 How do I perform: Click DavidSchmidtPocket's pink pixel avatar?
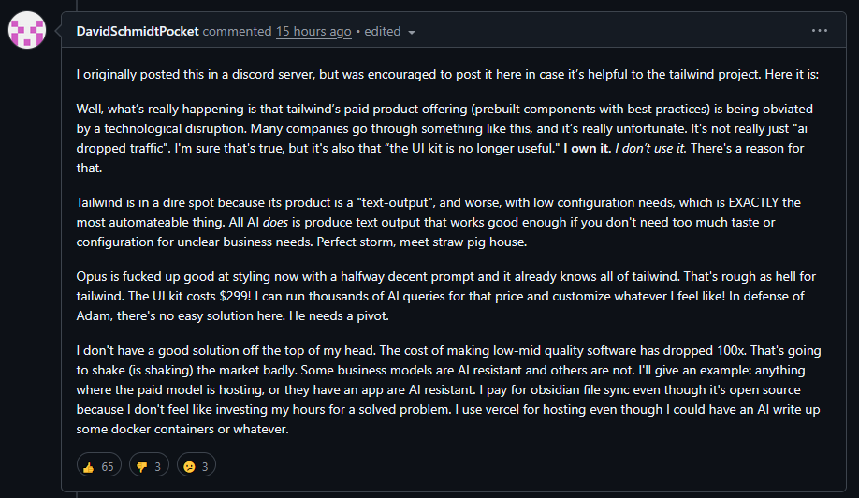pos(27,32)
